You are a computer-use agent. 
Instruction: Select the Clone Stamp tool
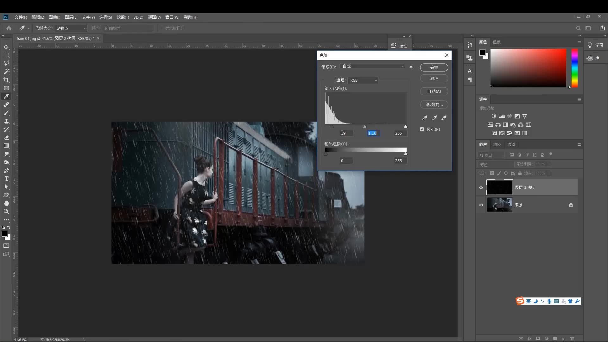point(6,121)
